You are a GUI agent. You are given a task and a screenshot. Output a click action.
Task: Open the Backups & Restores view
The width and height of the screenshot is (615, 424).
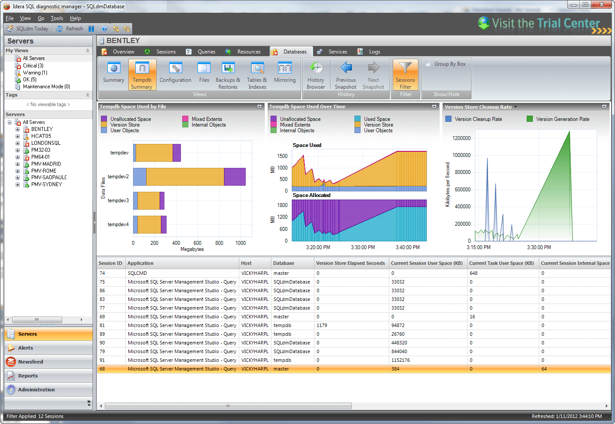228,74
